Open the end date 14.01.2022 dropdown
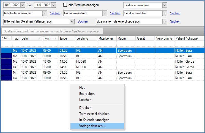Image resolution: width=205 pixels, height=133 pixels. pyautogui.click(x=53, y=5)
